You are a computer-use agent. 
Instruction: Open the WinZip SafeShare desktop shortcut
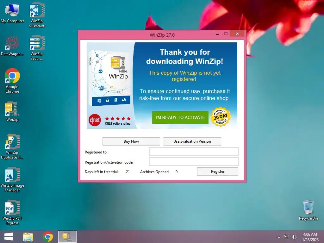click(37, 15)
